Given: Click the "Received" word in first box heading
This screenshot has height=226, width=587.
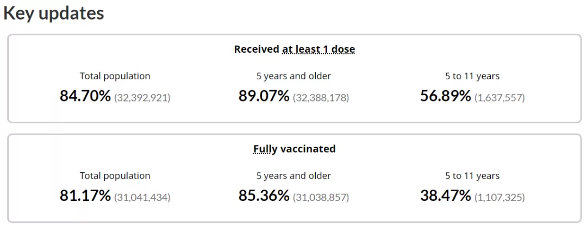Looking at the screenshot, I should coord(257,49).
